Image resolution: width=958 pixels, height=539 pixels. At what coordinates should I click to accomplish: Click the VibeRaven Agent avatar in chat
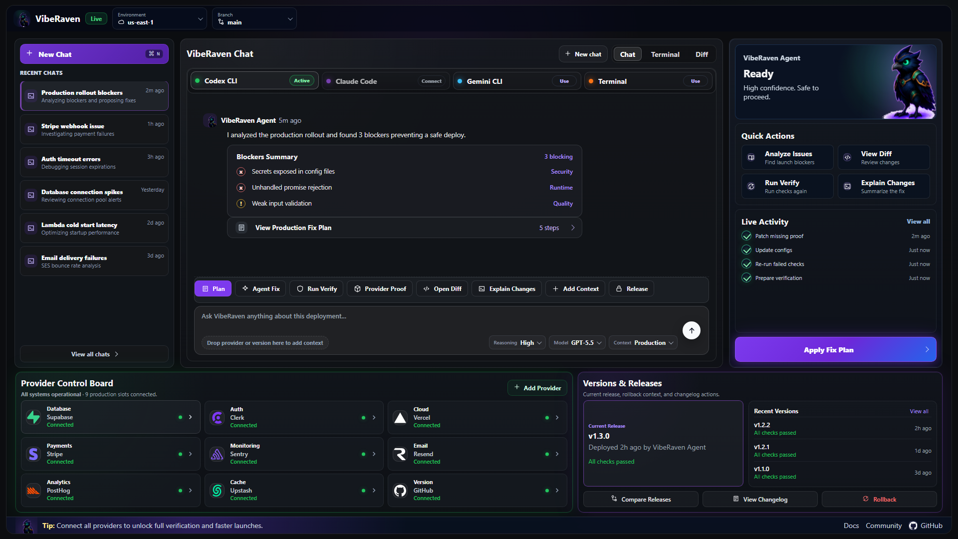point(211,121)
